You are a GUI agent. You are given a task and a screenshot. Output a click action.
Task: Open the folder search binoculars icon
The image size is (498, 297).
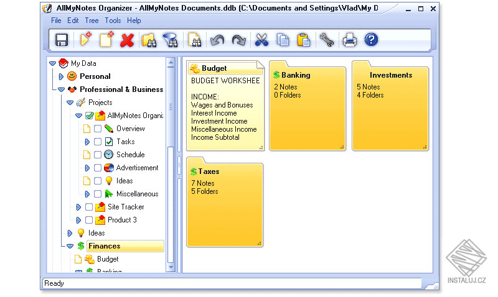[149, 40]
